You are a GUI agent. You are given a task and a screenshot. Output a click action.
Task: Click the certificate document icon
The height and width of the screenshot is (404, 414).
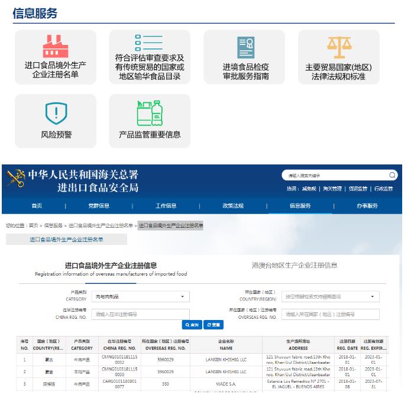[x=245, y=47]
